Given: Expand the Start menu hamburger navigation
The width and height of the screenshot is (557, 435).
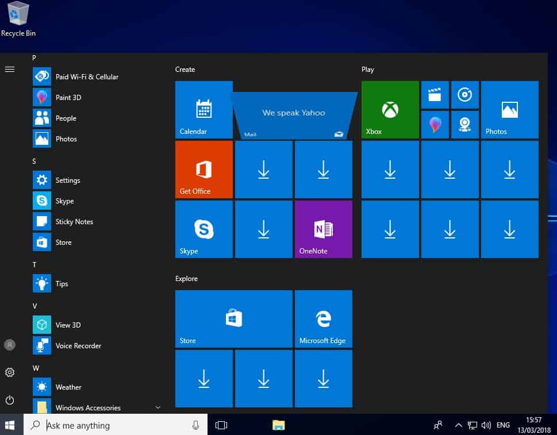Looking at the screenshot, I should pyautogui.click(x=10, y=70).
